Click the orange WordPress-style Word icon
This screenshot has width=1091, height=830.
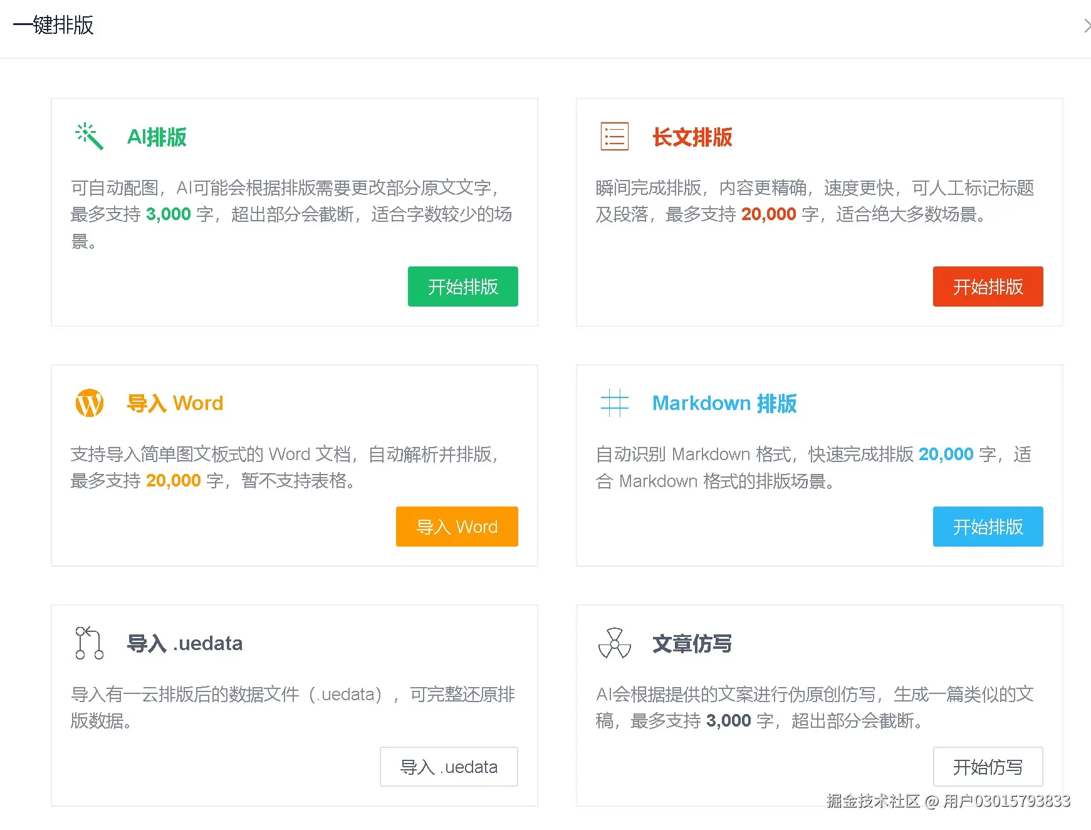[89, 402]
